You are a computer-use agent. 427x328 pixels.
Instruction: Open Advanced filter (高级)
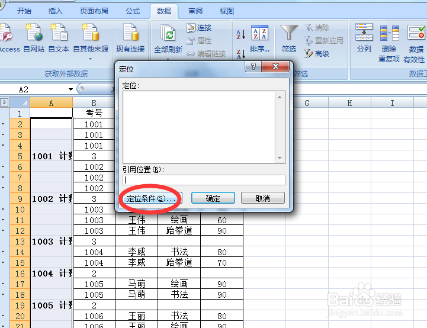coord(317,54)
